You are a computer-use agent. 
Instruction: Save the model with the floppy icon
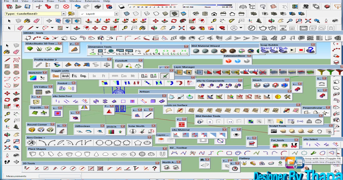(x=27, y=6)
